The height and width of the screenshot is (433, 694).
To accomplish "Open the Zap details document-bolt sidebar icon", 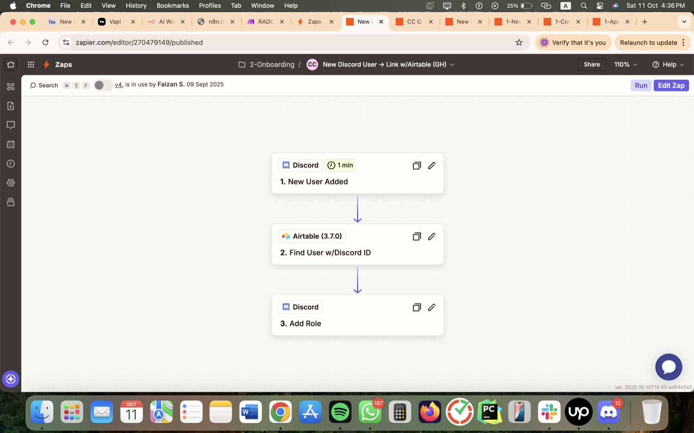I will (x=11, y=106).
